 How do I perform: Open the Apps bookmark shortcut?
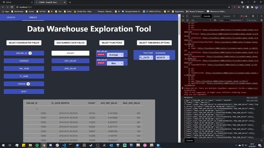point(5,12)
